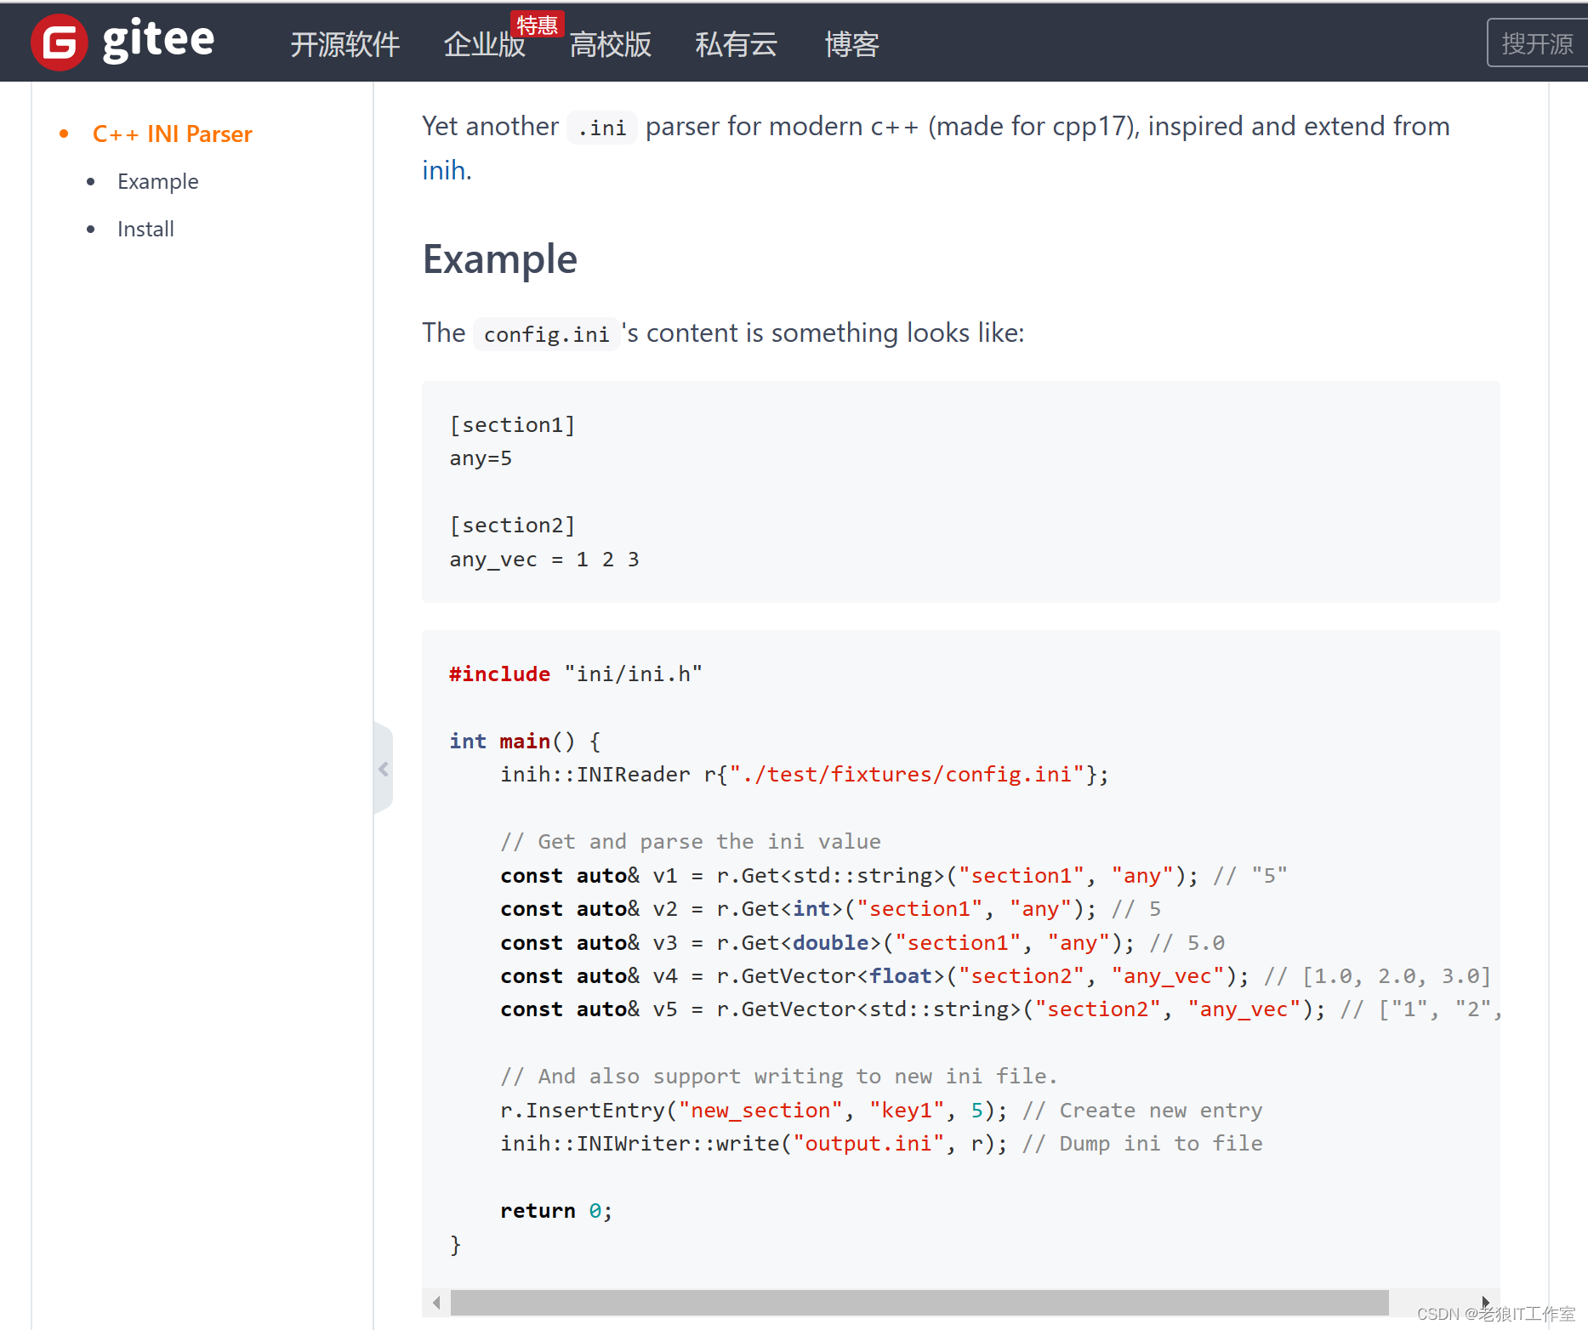
Task: Click the inline config.ini code tag
Action: click(546, 334)
